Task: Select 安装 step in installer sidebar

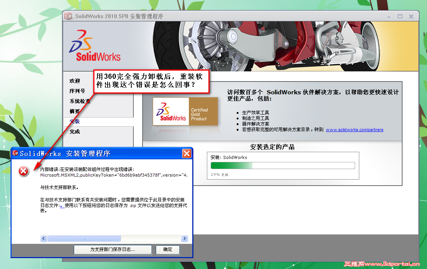Action: click(x=74, y=122)
